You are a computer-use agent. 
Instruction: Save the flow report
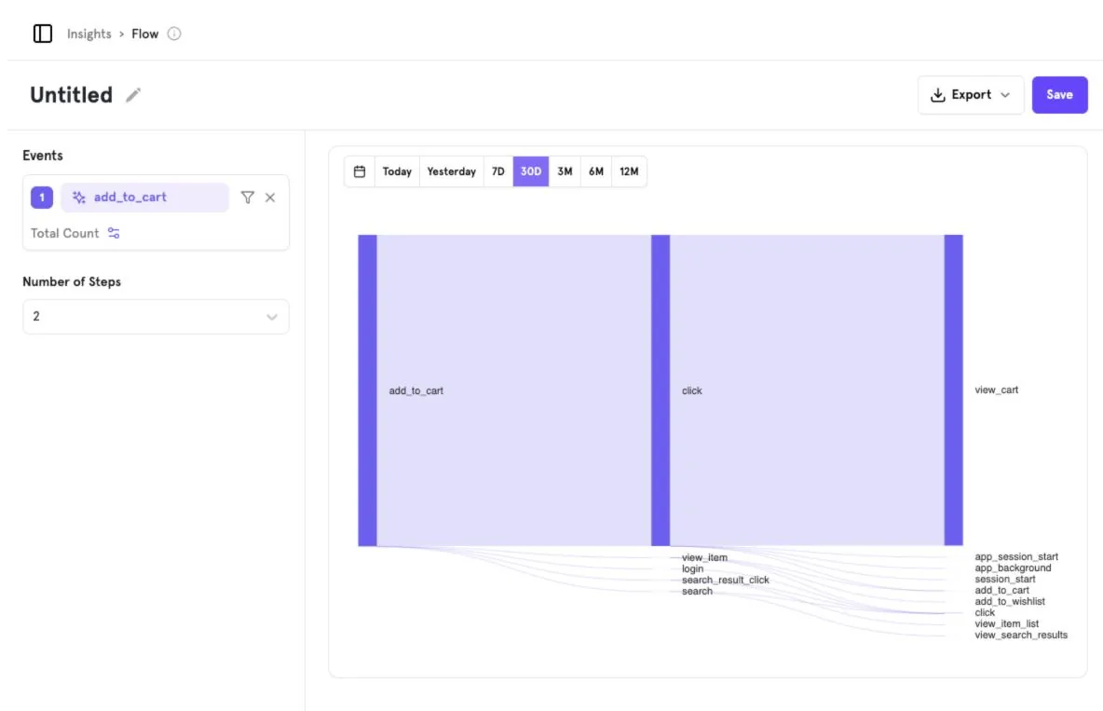click(1058, 94)
